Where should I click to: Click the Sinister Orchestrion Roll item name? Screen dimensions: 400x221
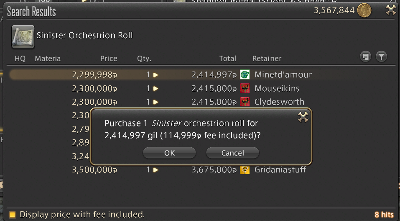(x=85, y=35)
